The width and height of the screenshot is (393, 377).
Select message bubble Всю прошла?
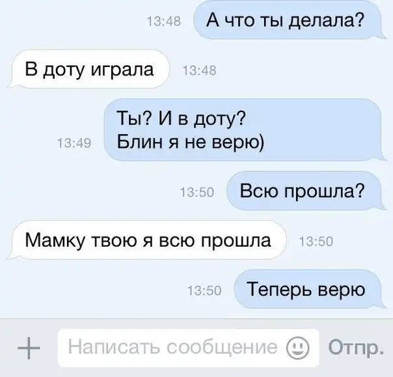tap(304, 191)
